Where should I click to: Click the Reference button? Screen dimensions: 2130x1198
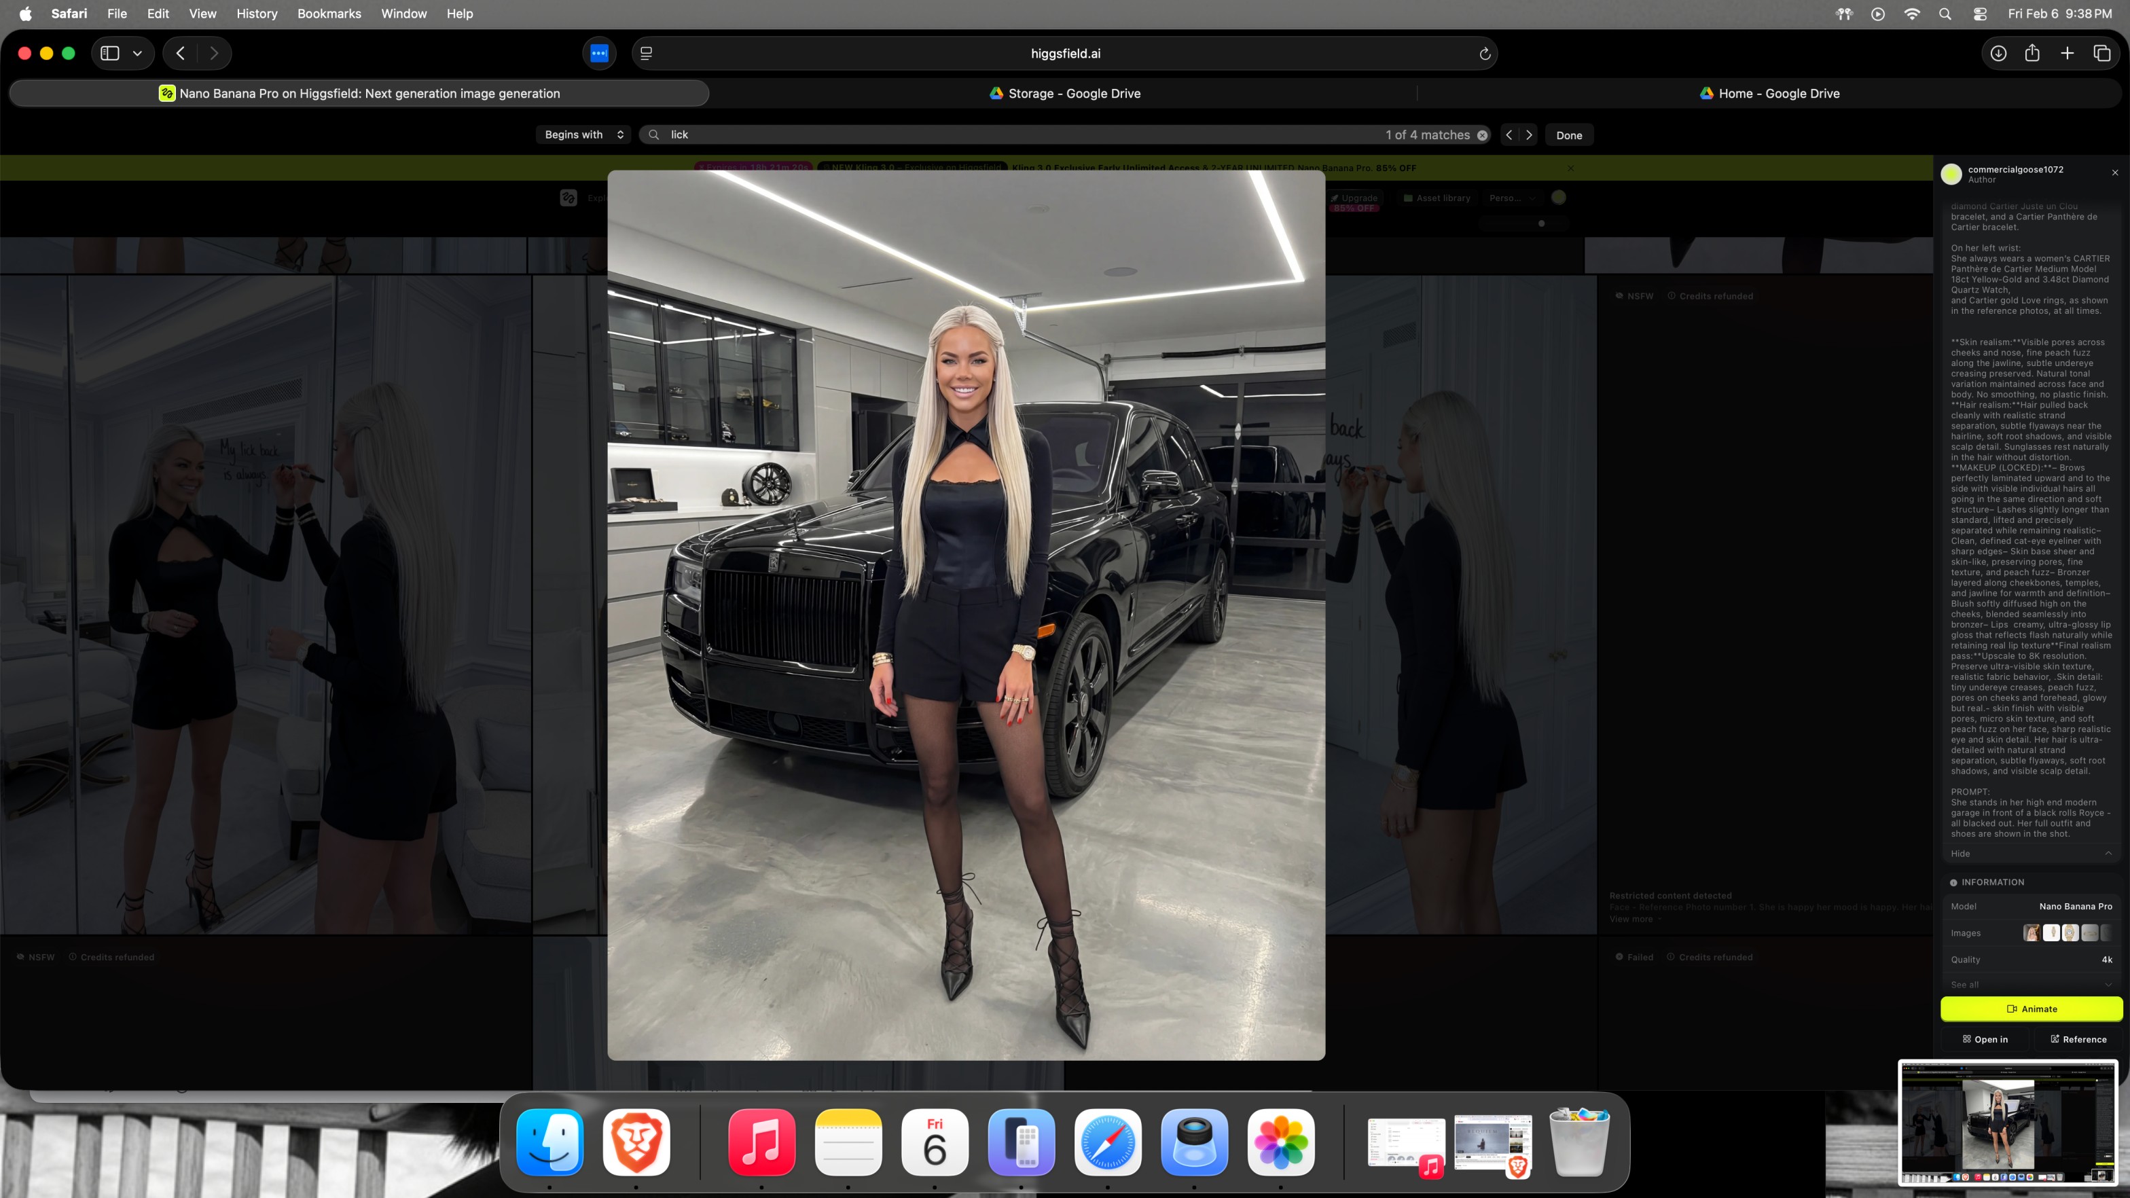(x=2078, y=1039)
